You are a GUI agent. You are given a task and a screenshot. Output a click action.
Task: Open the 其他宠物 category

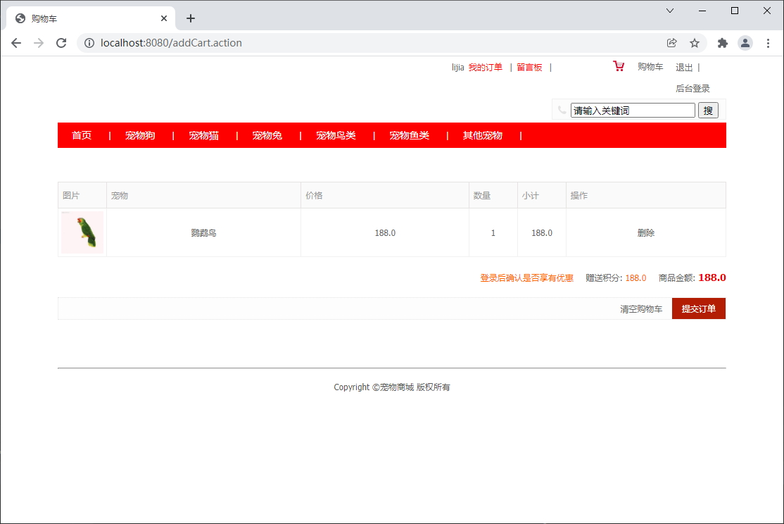pyautogui.click(x=483, y=135)
